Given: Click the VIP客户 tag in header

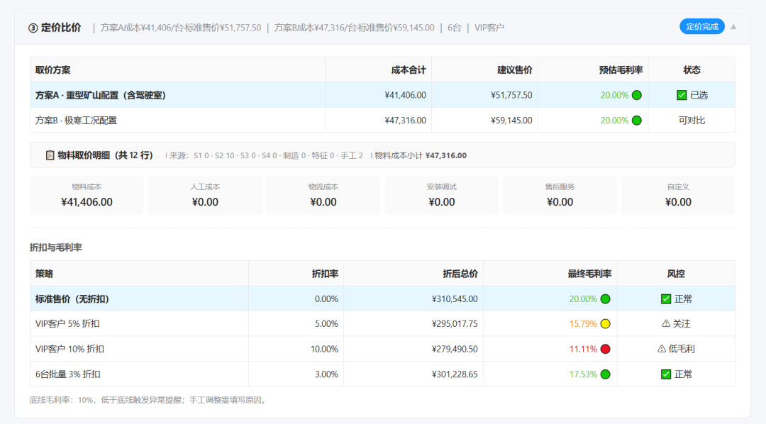Looking at the screenshot, I should pyautogui.click(x=489, y=28).
